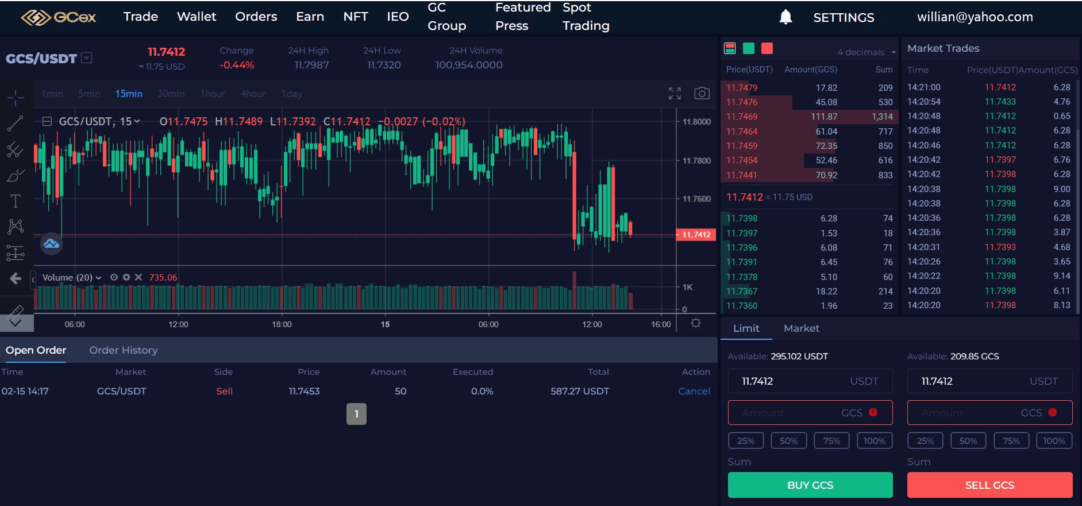Take a chart snapshot with camera icon
Viewport: 1082px width, 506px height.
click(x=702, y=93)
